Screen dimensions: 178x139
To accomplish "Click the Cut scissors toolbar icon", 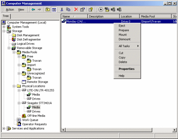I will 62,10.
